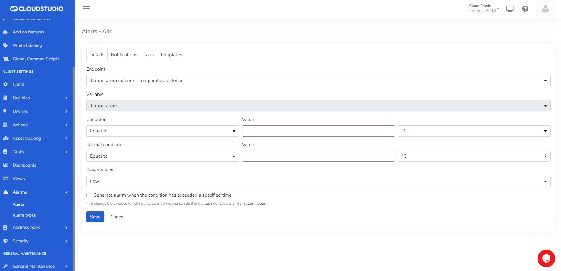Click the White labeling tag icon
561x271 pixels.
(x=5, y=45)
